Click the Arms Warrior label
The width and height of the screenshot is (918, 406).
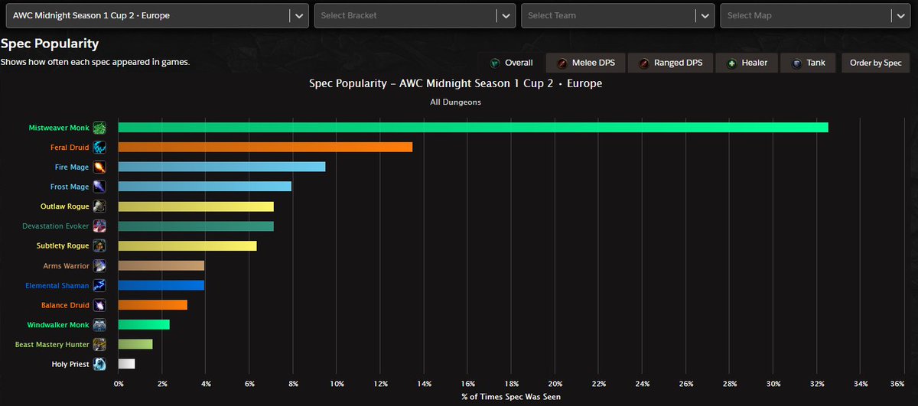click(67, 266)
